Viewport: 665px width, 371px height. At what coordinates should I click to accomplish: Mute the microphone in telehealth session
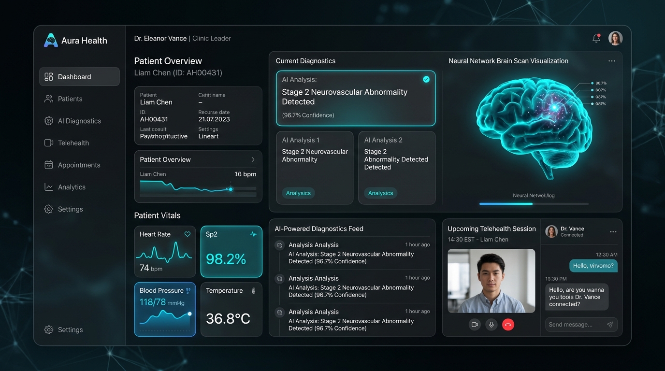tap(492, 325)
